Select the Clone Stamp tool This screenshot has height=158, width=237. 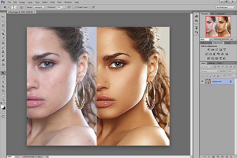(x=3, y=52)
